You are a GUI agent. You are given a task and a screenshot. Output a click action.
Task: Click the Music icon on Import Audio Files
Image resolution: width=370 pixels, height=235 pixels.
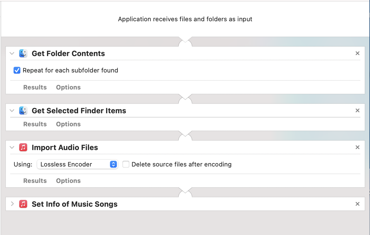point(23,148)
